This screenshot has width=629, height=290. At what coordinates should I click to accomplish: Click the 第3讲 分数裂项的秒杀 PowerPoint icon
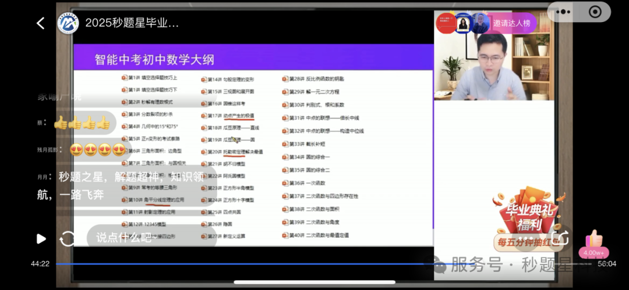click(125, 114)
